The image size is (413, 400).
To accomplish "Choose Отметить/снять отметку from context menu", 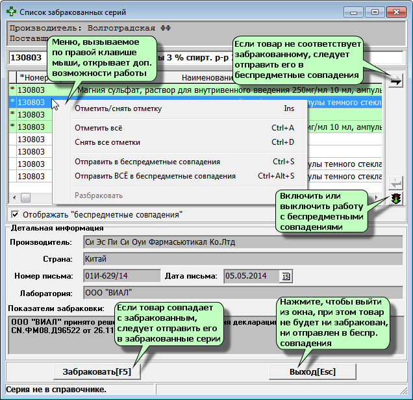I will (118, 108).
